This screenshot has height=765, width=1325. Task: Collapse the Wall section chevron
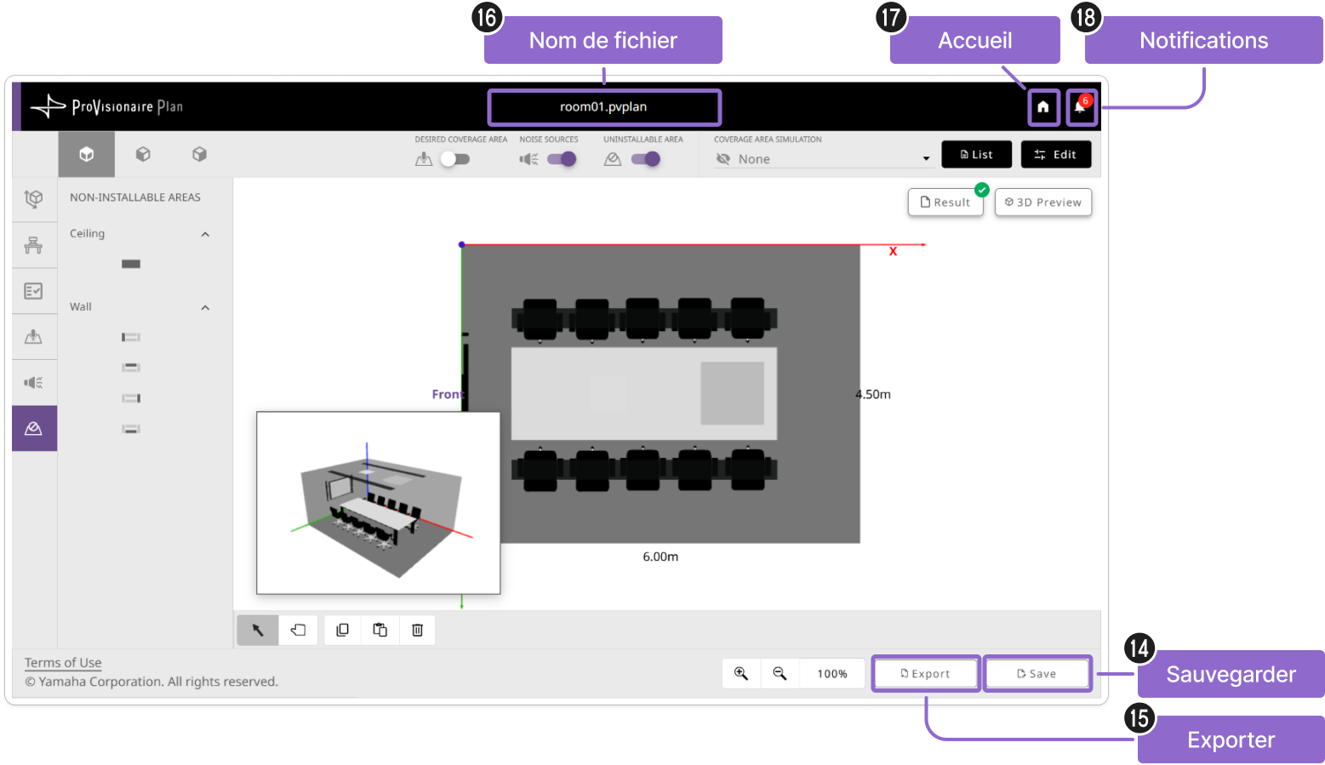pos(205,307)
